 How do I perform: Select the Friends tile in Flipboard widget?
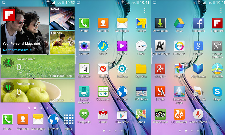[62, 42]
